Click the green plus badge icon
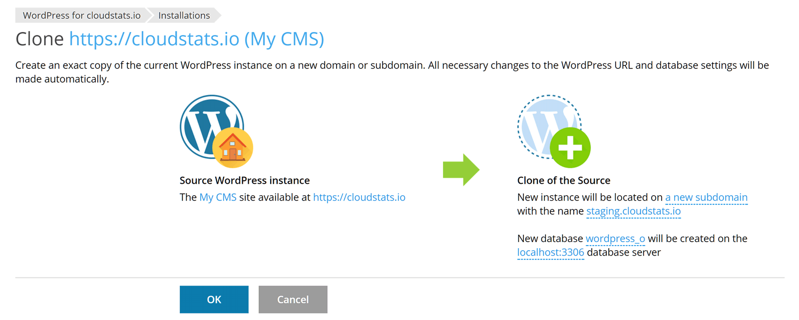 click(x=570, y=148)
